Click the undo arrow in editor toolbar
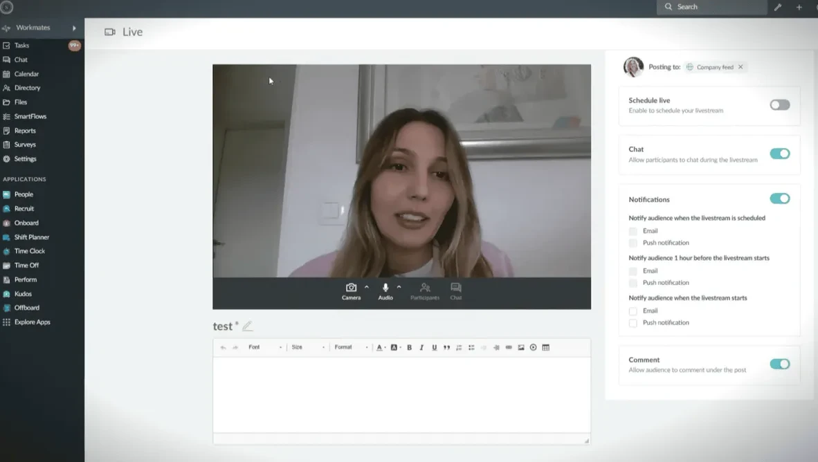Screen dimensions: 818x462 tap(223, 347)
